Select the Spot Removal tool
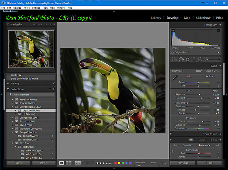This screenshot has height=170, width=228. [x=181, y=59]
